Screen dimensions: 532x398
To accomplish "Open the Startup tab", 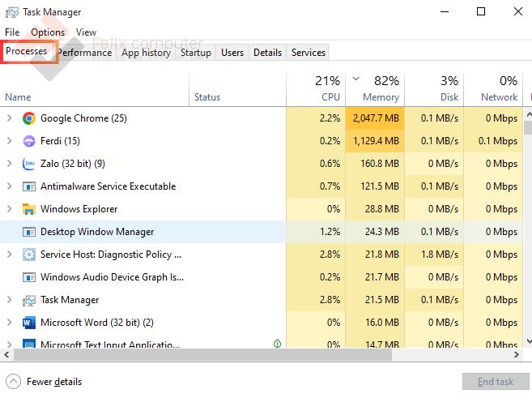I will click(x=195, y=53).
